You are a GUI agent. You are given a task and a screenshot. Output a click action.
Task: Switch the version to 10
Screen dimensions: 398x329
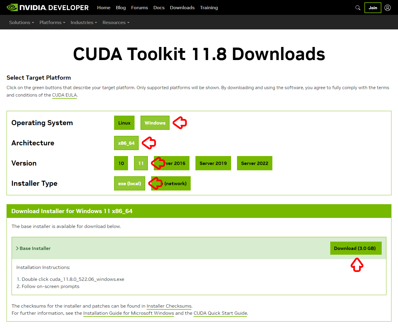point(121,163)
